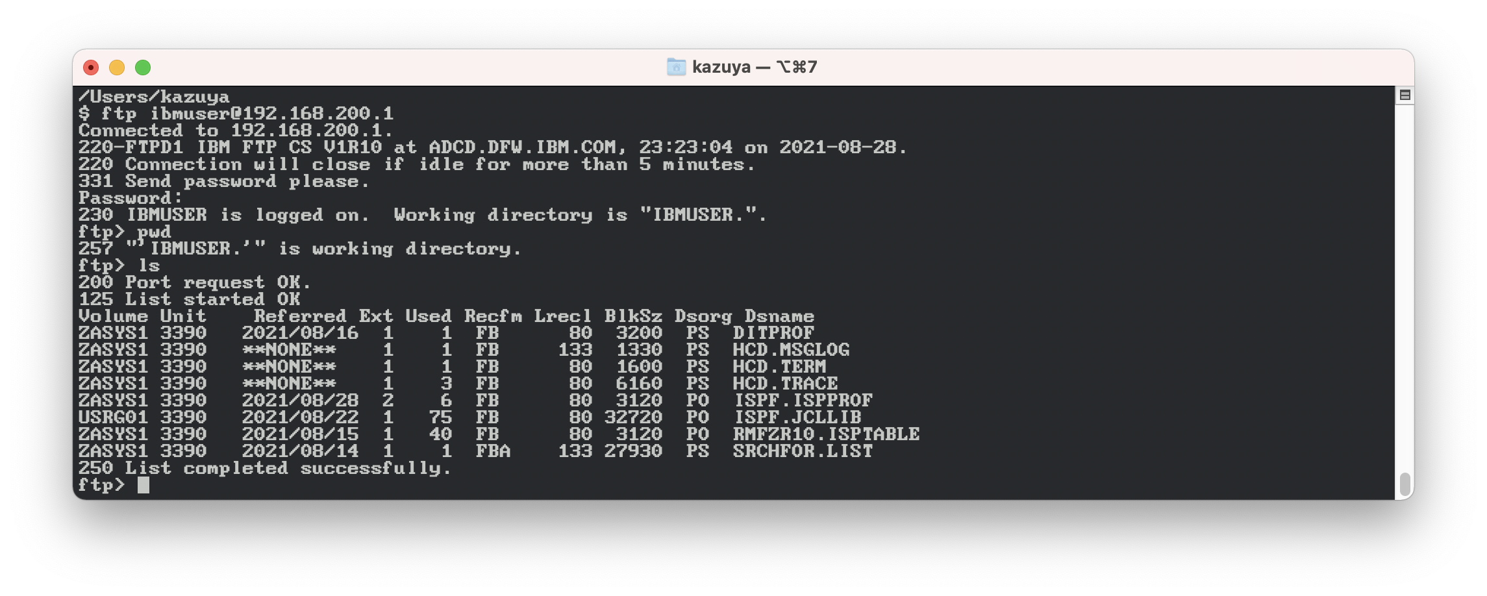Click the '200 Port request OK.' line
The height and width of the screenshot is (596, 1487).
coord(195,282)
